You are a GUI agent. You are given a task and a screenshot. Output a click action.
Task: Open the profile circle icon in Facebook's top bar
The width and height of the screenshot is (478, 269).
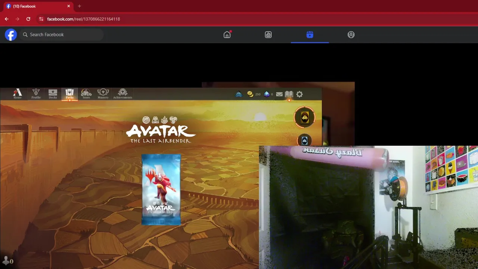click(351, 35)
